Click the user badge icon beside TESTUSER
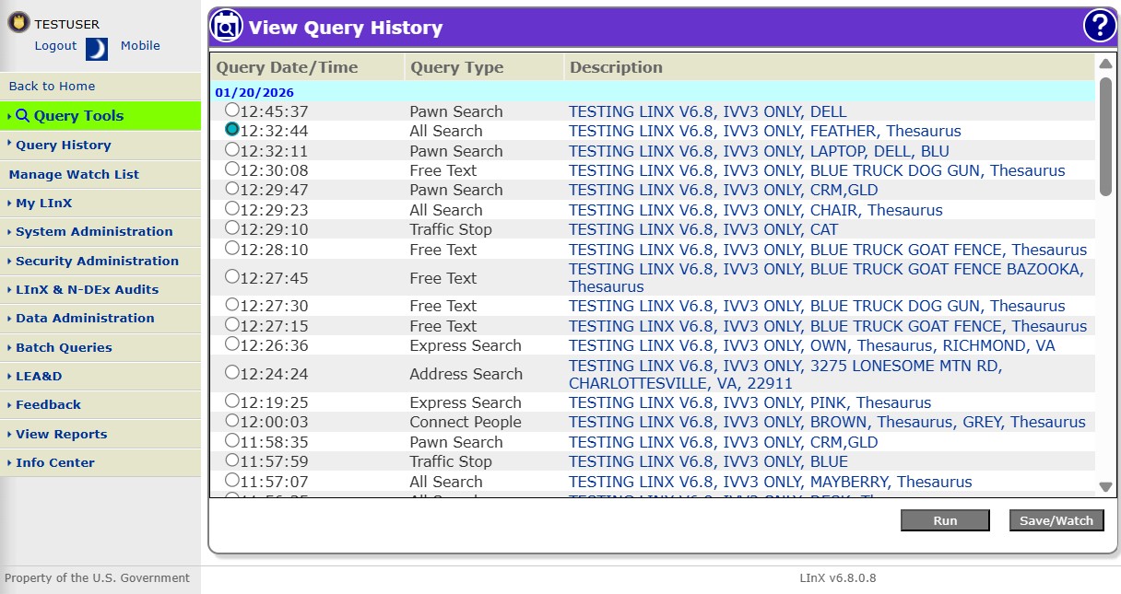The height and width of the screenshot is (594, 1121). pos(19,24)
